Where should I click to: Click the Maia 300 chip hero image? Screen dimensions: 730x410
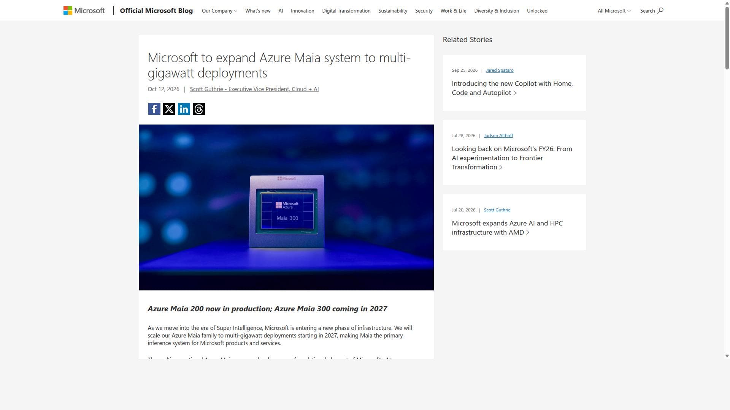tap(286, 207)
